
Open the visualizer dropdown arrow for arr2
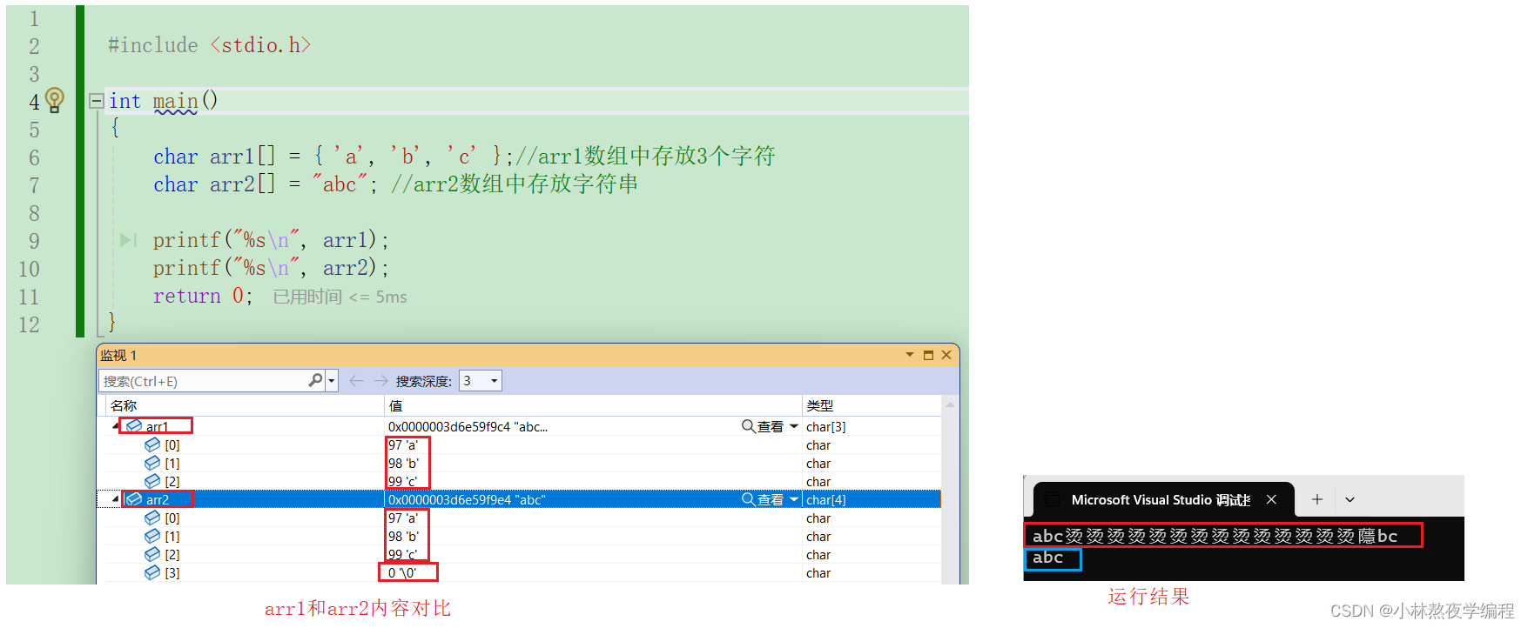[x=794, y=499]
